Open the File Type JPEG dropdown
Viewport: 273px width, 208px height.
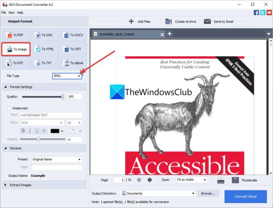tap(67, 76)
